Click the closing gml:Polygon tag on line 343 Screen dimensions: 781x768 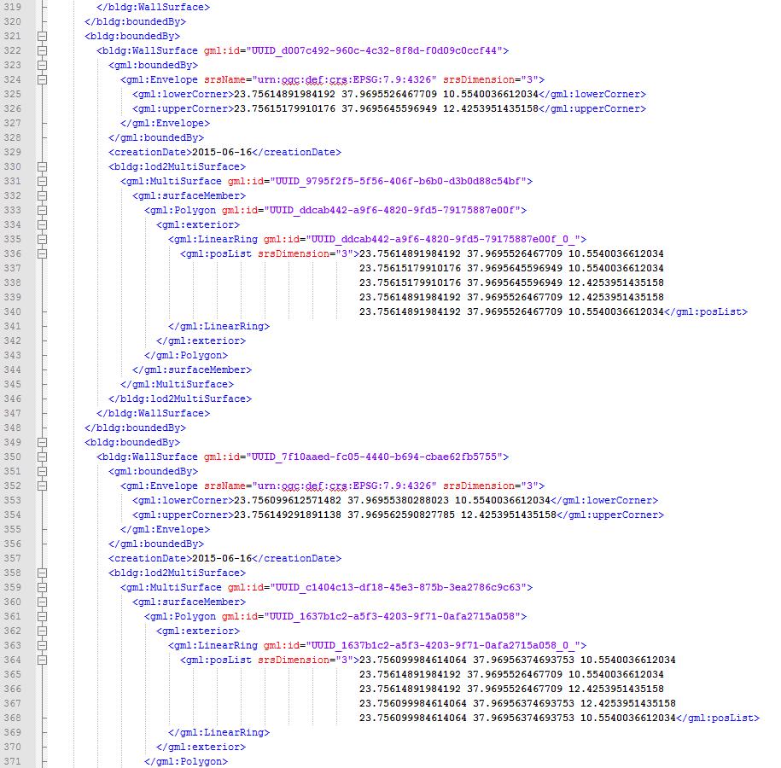(x=186, y=356)
